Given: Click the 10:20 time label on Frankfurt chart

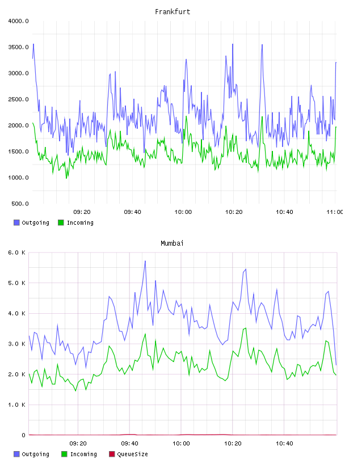Looking at the screenshot, I should [x=234, y=212].
